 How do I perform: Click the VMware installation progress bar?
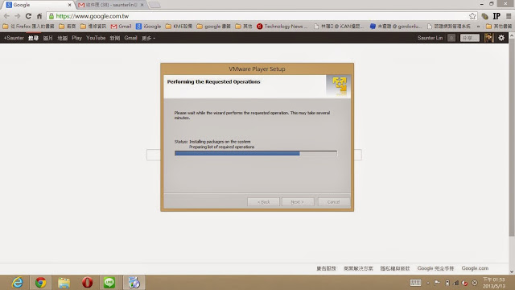256,153
